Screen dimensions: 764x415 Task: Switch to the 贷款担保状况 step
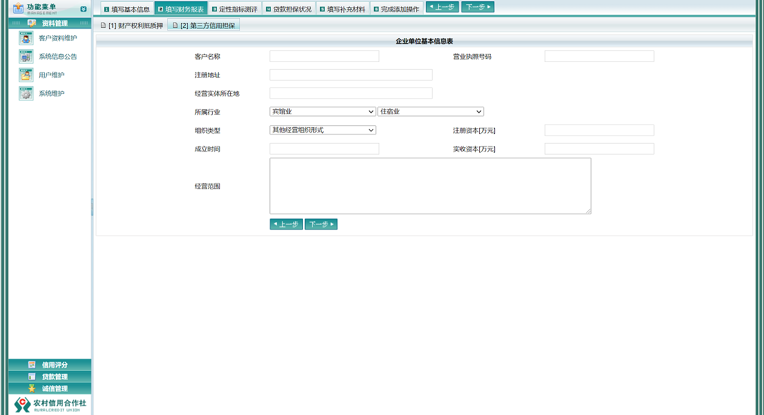pyautogui.click(x=290, y=8)
